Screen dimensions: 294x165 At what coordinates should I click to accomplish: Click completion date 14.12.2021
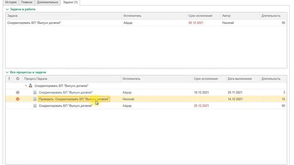pyautogui.click(x=235, y=99)
